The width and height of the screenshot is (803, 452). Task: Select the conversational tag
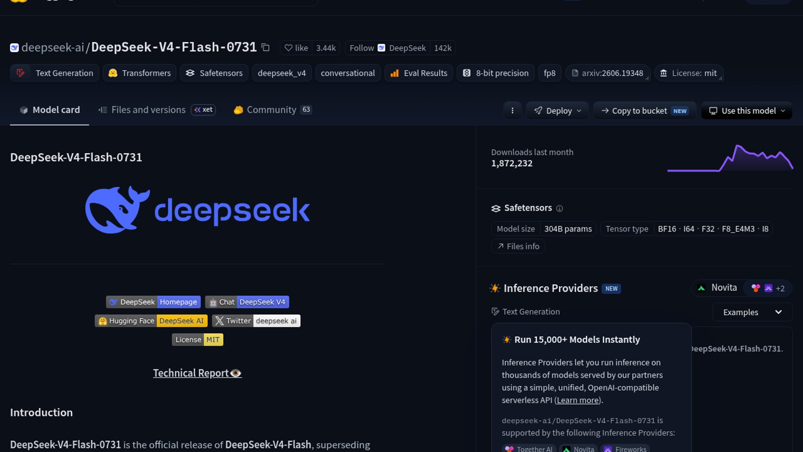348,73
